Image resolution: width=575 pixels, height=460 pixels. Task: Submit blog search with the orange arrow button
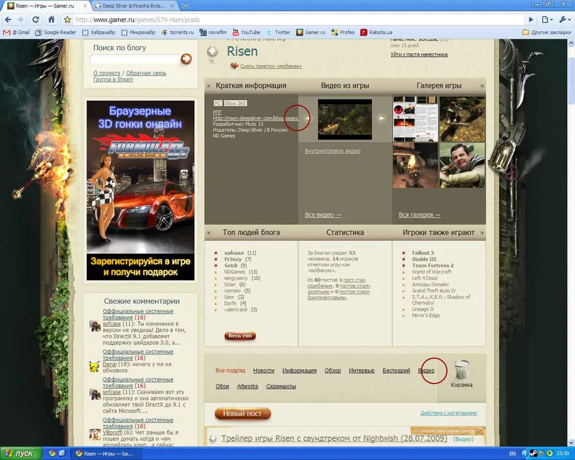[186, 59]
